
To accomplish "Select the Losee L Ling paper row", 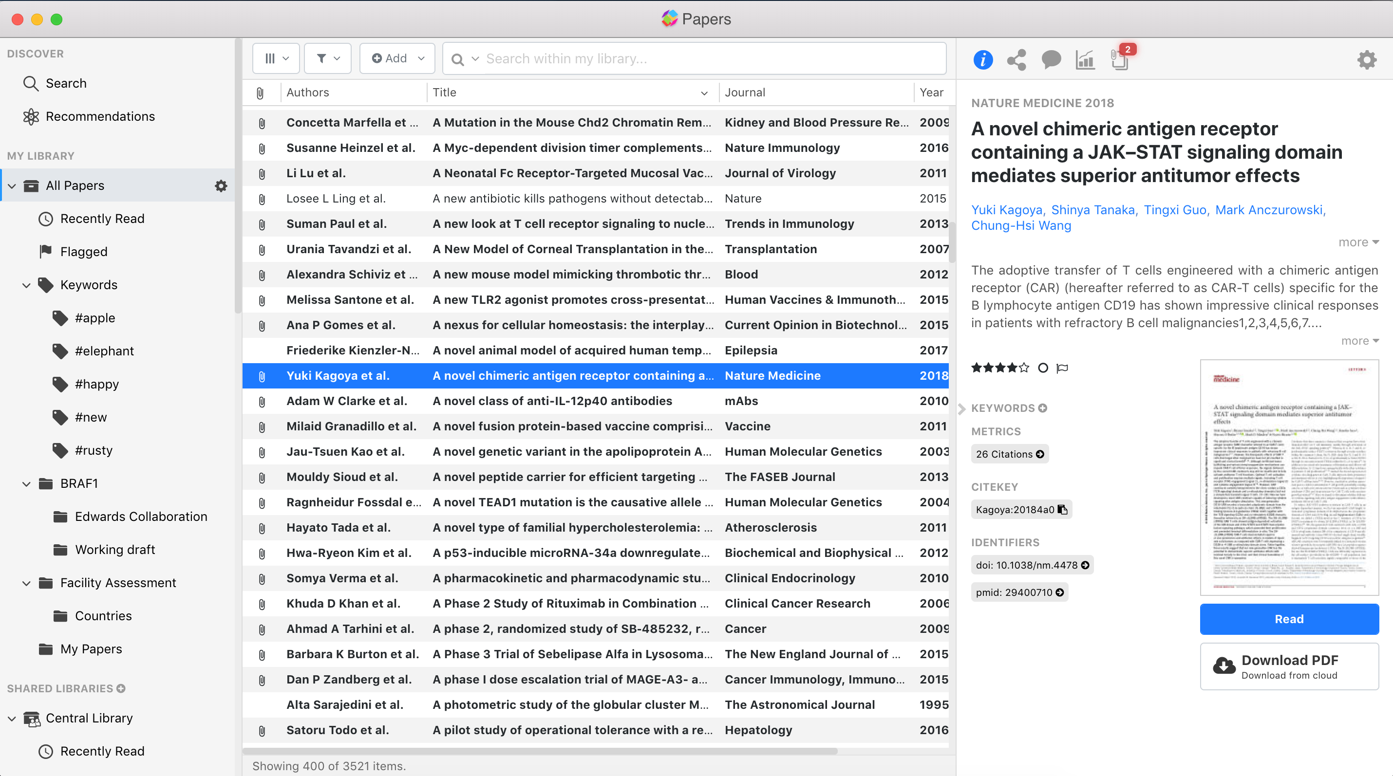I will (596, 198).
